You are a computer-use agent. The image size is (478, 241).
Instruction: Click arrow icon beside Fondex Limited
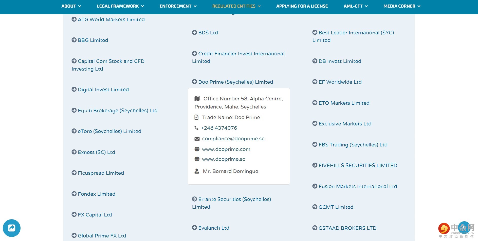click(74, 194)
